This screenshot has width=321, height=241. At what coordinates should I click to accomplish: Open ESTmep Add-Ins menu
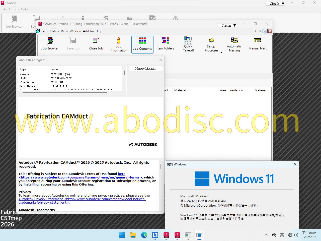click(x=14, y=9)
